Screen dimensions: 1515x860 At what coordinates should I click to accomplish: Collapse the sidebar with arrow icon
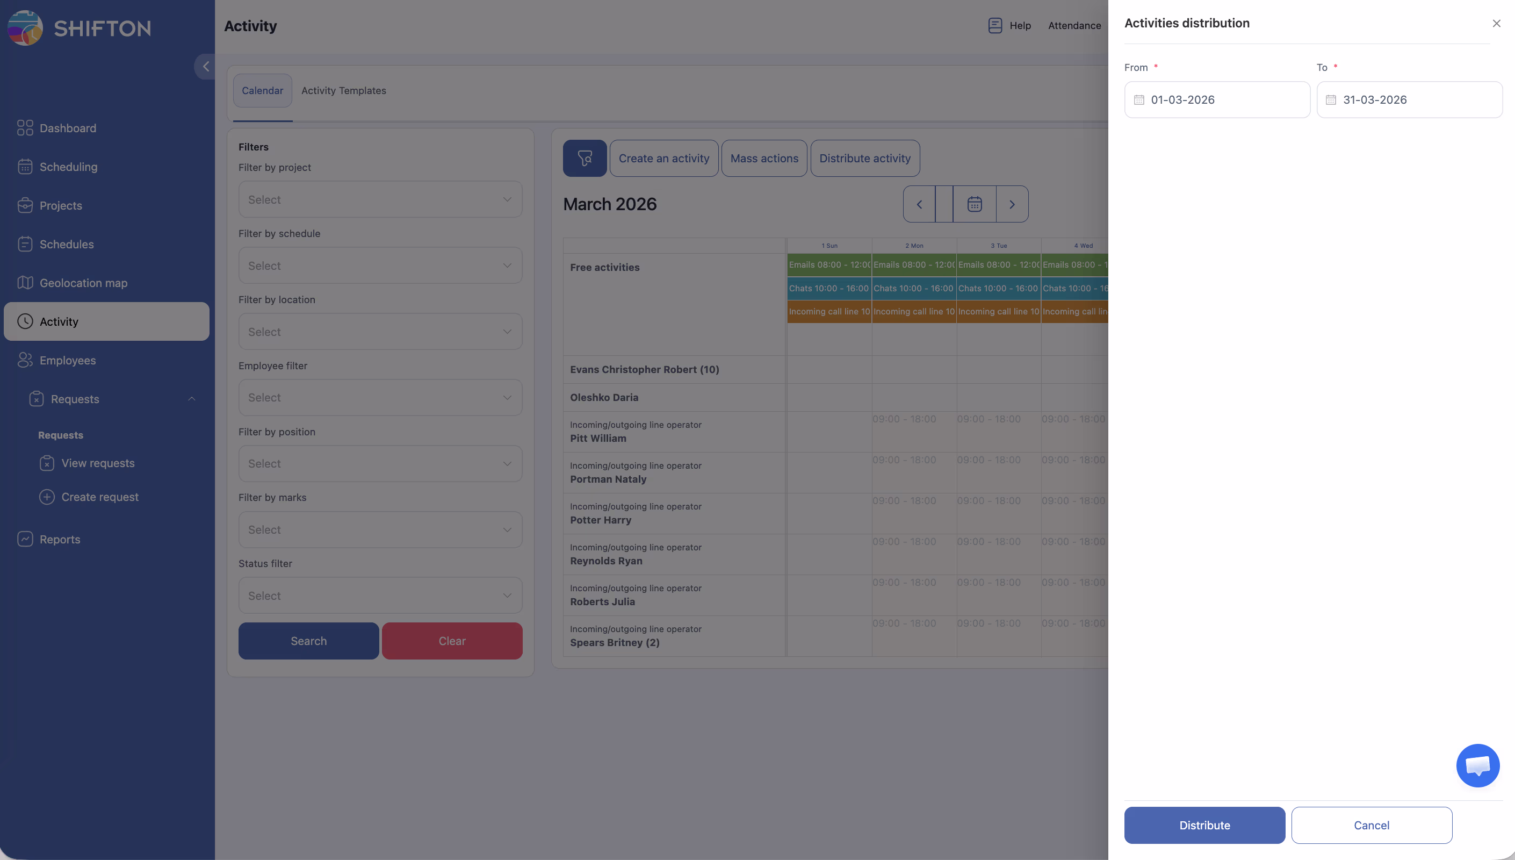pyautogui.click(x=205, y=67)
